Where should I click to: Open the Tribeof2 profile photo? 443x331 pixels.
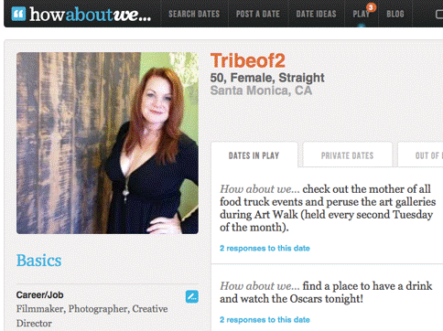point(107,143)
